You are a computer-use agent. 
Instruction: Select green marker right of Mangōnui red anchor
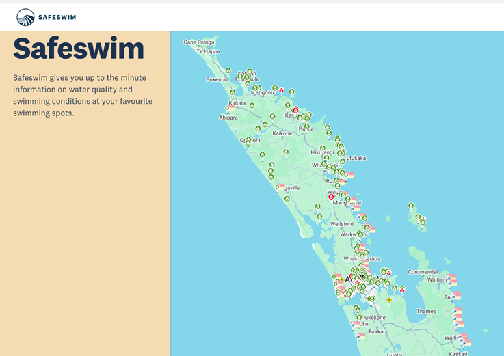pyautogui.click(x=291, y=92)
